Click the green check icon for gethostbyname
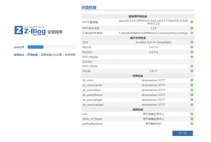 (x=192, y=124)
